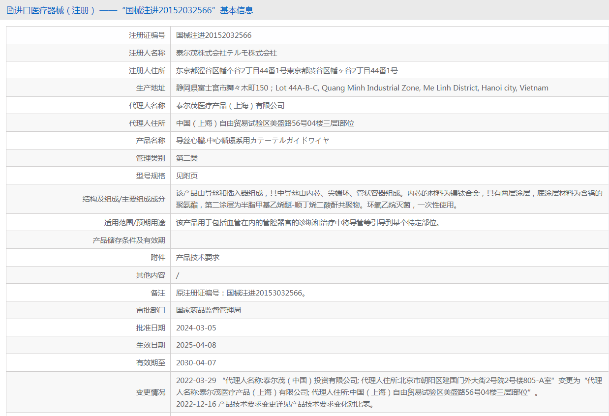
Task: Click the 代理人住所 label
Action: (x=147, y=123)
